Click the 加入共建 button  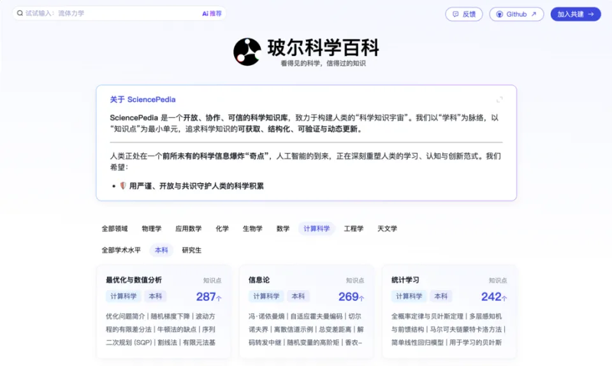[575, 14]
